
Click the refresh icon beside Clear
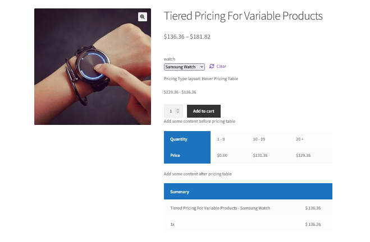(212, 66)
